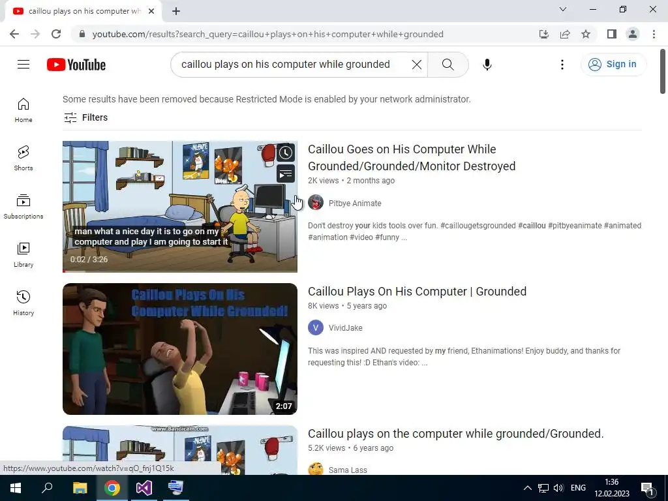Toggle the Chrome side panel

(x=612, y=34)
